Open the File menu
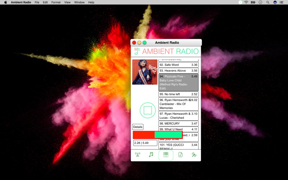The height and width of the screenshot is (180, 288). pos(37,2)
